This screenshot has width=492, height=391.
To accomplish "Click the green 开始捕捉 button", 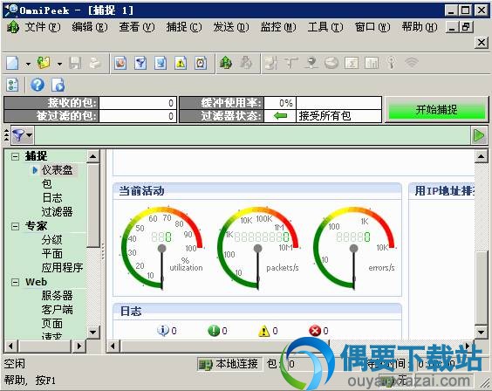I will 436,109.
